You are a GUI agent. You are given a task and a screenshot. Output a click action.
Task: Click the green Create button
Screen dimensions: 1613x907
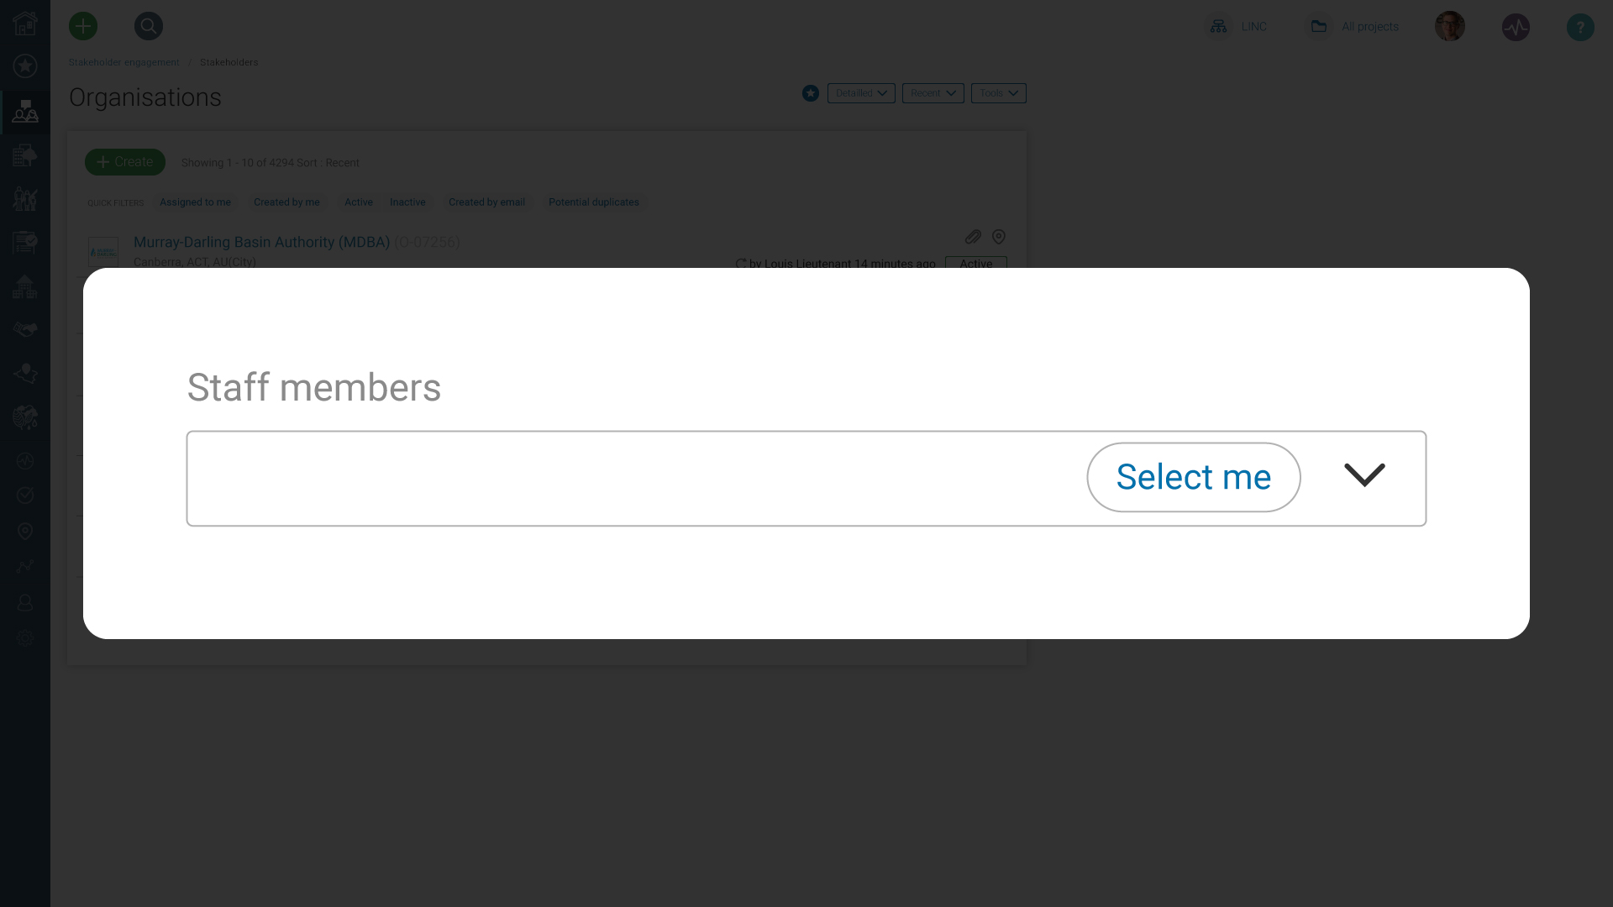point(125,162)
